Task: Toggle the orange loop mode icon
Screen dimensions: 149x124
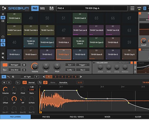Action: (x=24, y=82)
